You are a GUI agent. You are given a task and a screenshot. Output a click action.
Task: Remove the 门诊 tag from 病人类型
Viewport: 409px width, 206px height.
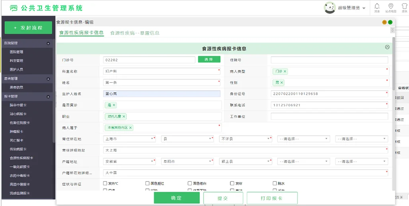point(285,71)
